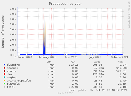Click the total max value 9.18k
The height and width of the screenshot is (96, 131).
pyautogui.click(x=123, y=87)
